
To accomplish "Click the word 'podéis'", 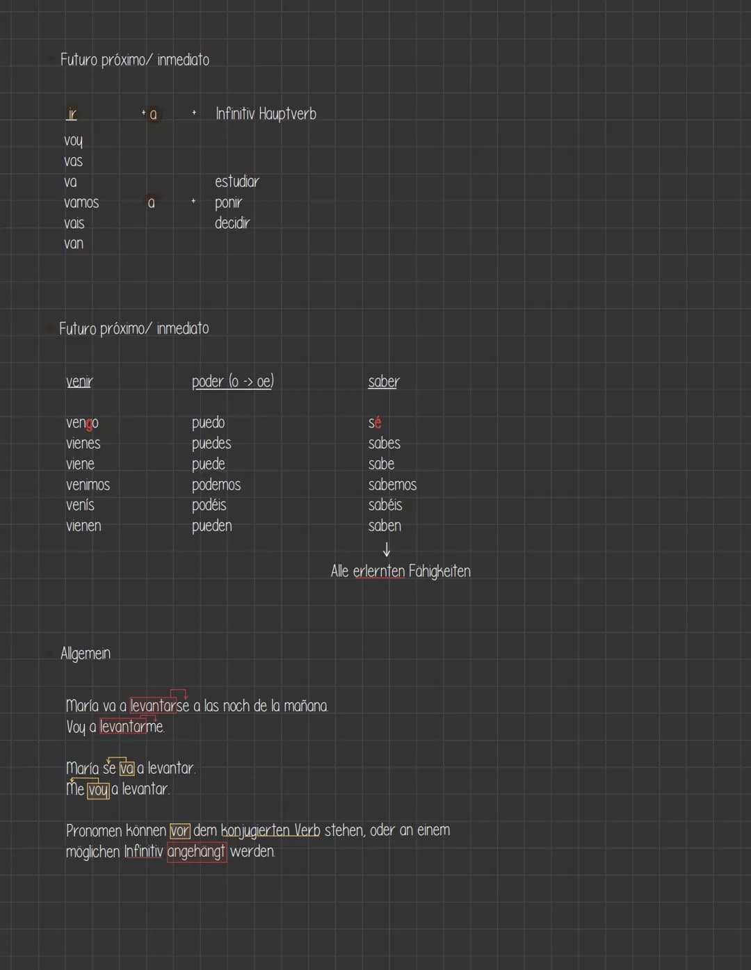I will [209, 505].
